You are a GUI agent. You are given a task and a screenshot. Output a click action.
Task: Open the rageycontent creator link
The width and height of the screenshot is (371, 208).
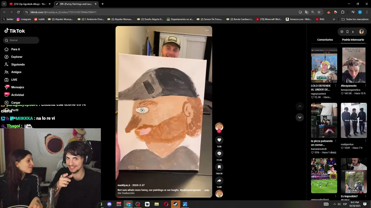click(x=319, y=94)
